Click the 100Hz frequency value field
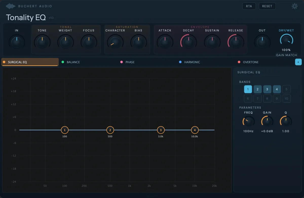This screenshot has width=304, height=198. 248,131
